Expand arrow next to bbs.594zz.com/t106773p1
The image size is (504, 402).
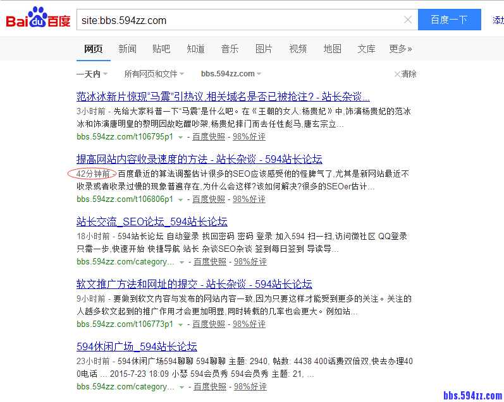(x=181, y=325)
